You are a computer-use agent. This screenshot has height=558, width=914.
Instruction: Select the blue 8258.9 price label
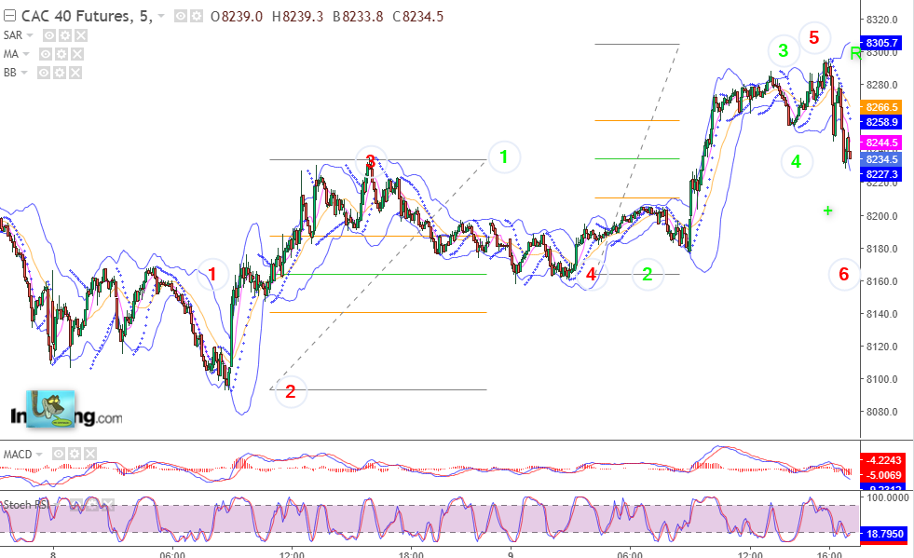point(882,122)
